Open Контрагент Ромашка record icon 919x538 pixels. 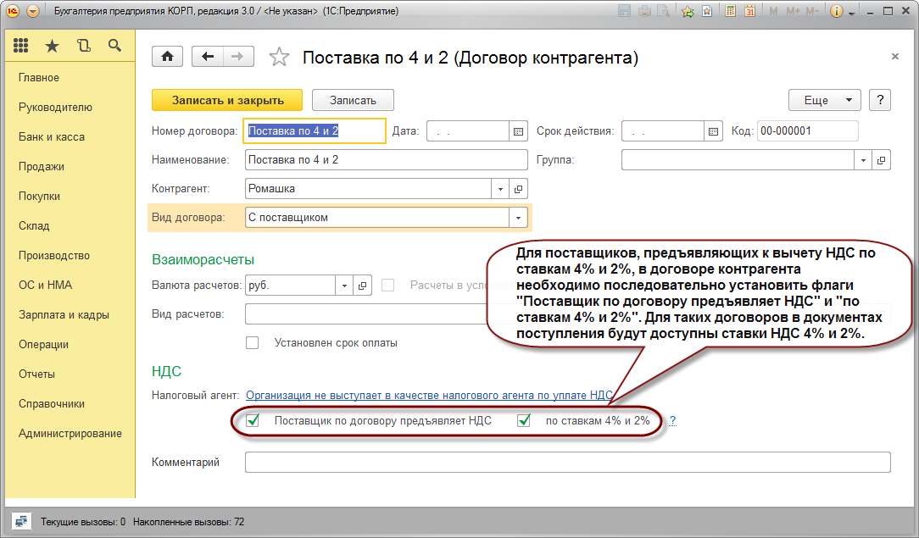[x=519, y=189]
